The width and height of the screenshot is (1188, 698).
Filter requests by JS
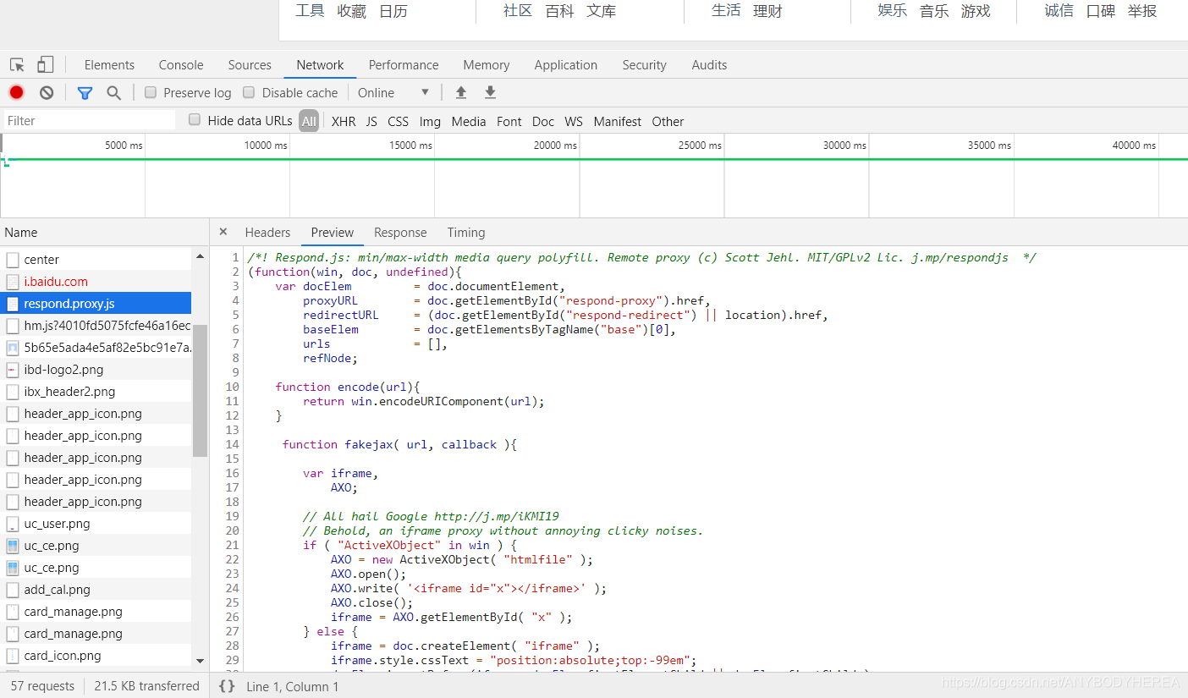(371, 121)
